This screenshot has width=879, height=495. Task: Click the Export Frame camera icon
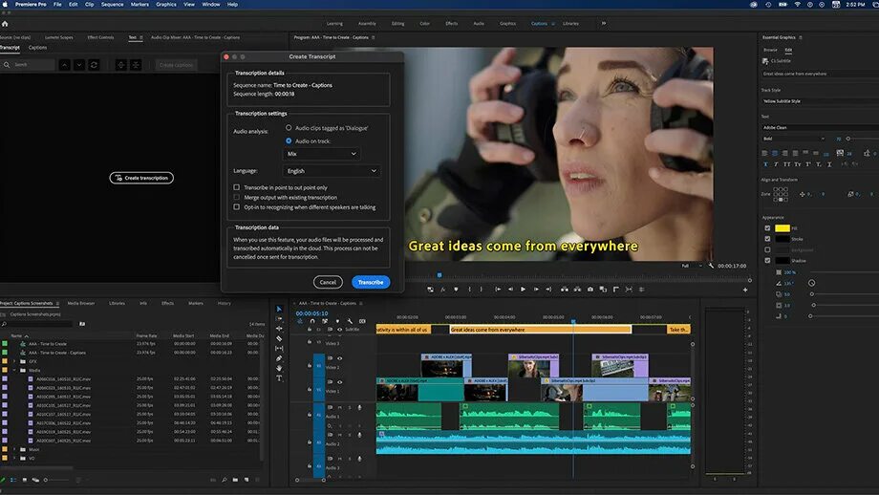tap(590, 290)
